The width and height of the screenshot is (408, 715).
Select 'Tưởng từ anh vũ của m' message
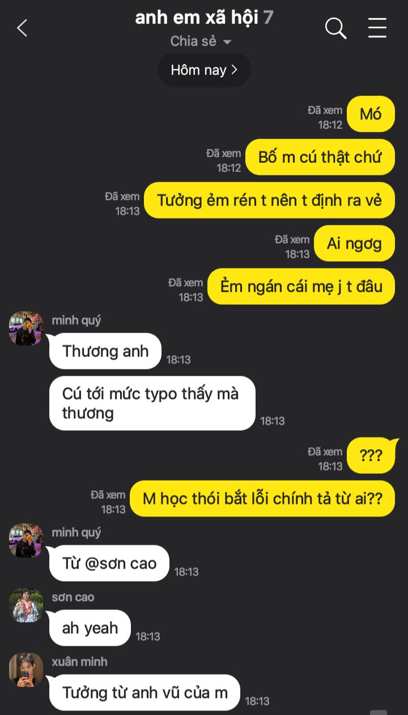[145, 693]
